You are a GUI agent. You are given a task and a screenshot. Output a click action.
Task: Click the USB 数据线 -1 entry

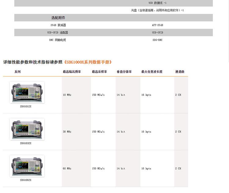pos(158,3)
